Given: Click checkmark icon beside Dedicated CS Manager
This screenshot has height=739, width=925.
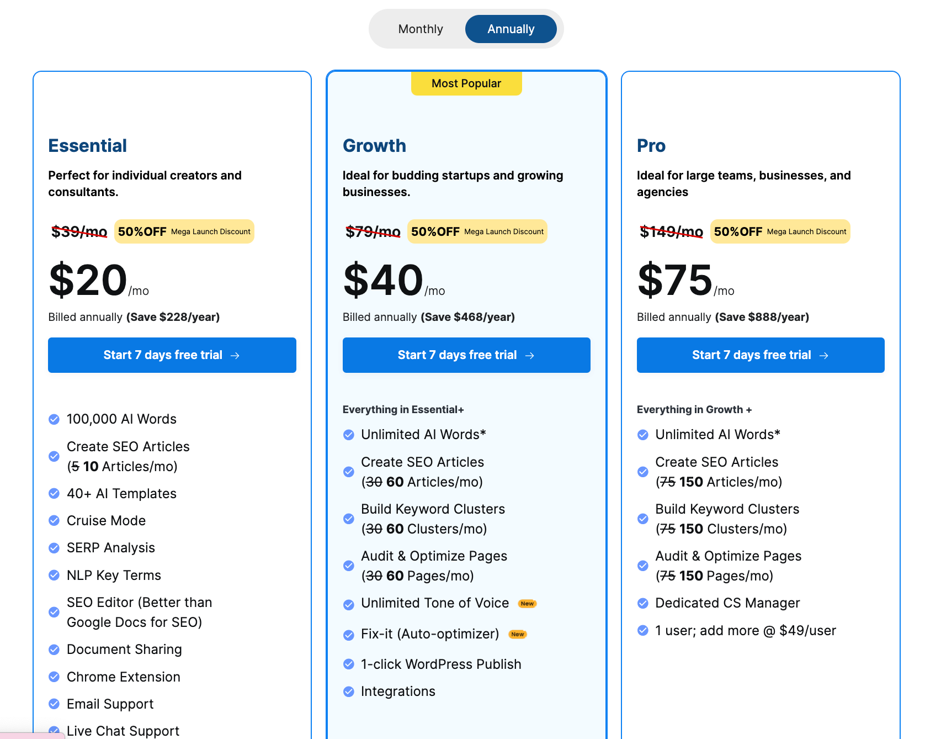Looking at the screenshot, I should click(643, 603).
